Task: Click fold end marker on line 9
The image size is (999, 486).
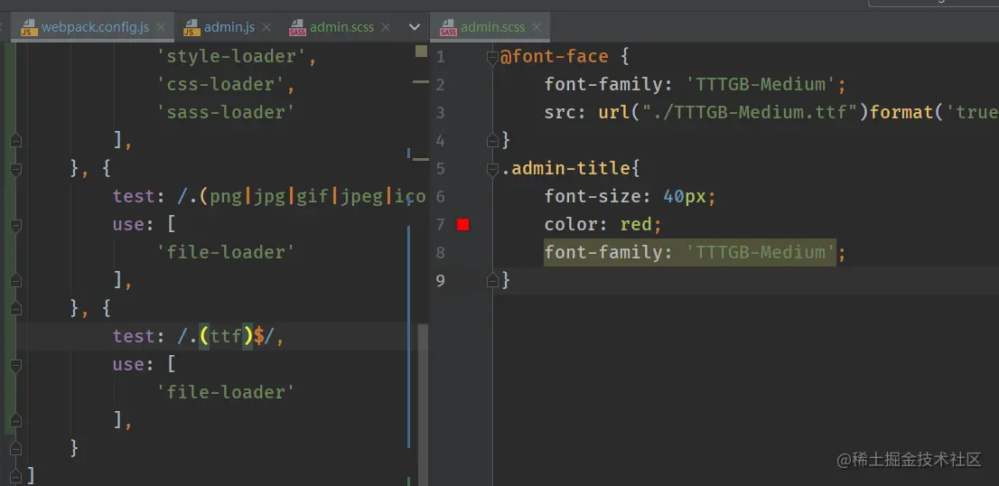Action: click(x=492, y=280)
